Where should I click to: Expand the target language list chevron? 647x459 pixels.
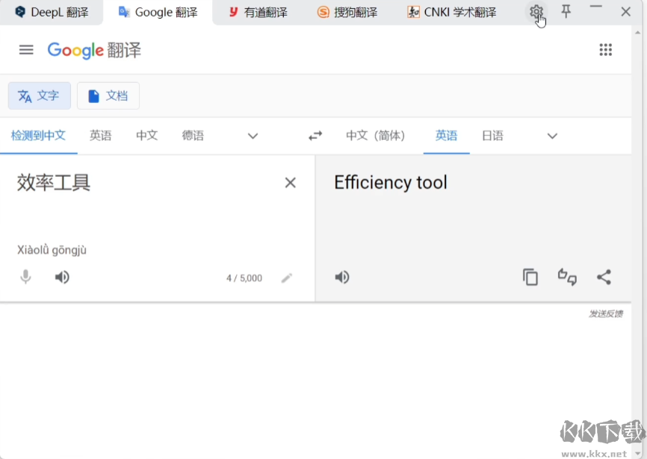[x=552, y=136]
